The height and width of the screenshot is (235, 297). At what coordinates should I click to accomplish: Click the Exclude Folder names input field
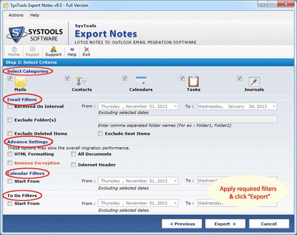coord(187,119)
